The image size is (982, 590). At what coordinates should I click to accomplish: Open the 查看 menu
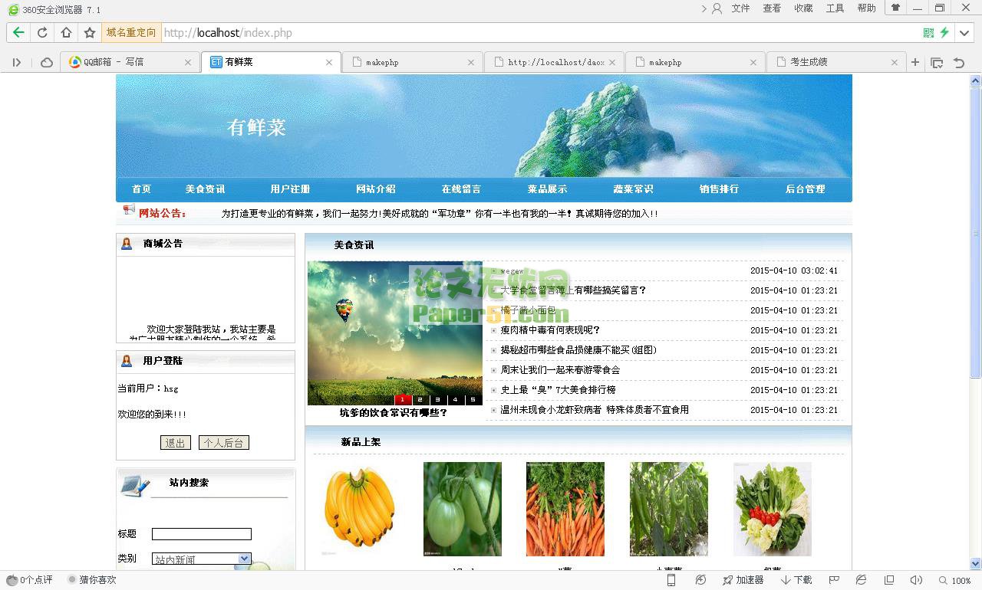(772, 8)
